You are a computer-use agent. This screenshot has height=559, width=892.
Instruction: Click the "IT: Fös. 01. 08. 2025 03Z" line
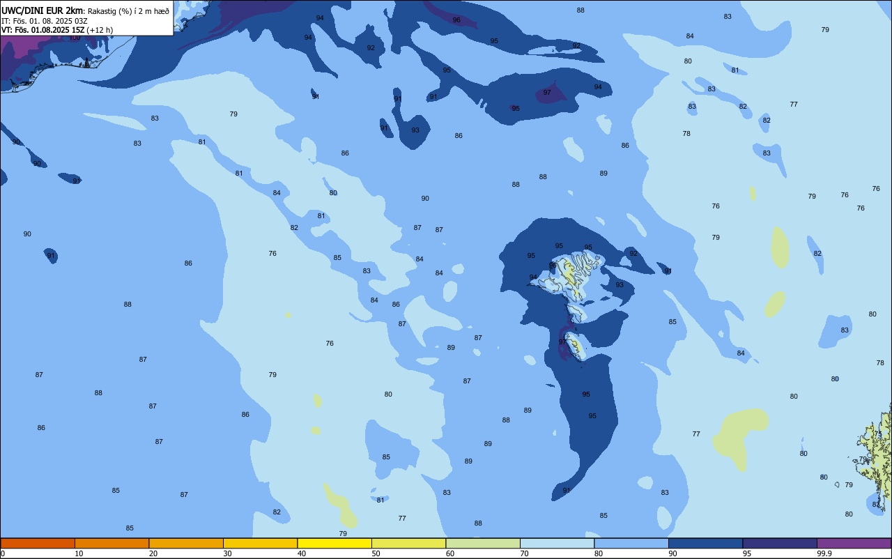[45, 21]
